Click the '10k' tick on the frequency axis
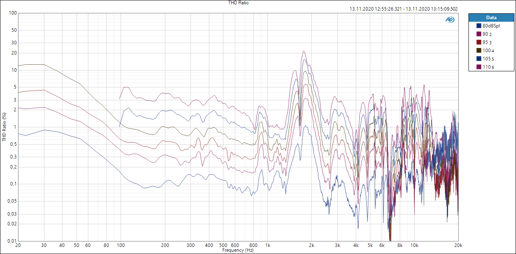Image resolution: width=516 pixels, height=254 pixels. pyautogui.click(x=414, y=245)
